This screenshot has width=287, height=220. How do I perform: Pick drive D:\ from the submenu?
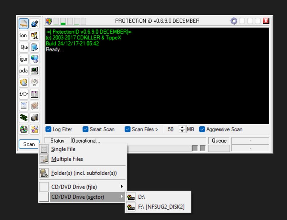(x=158, y=197)
